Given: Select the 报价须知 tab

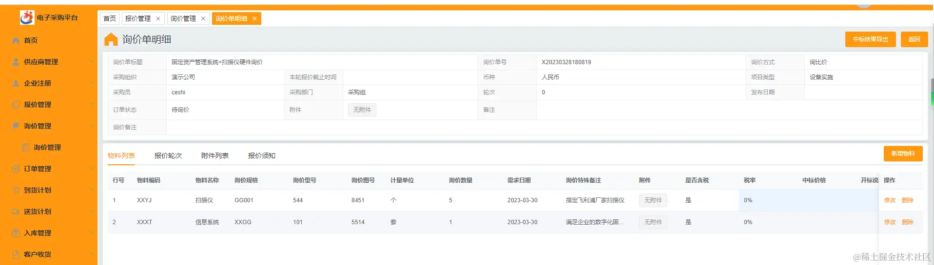Looking at the screenshot, I should (x=262, y=156).
